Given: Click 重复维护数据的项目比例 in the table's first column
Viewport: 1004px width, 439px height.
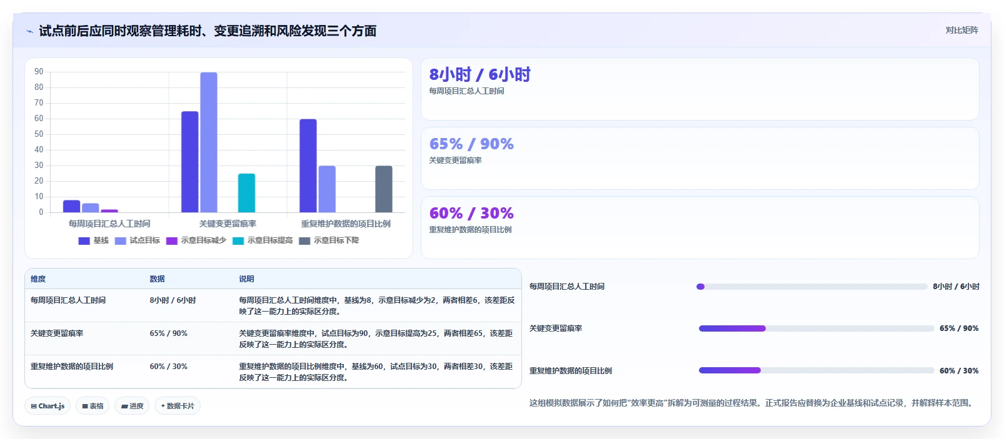Looking at the screenshot, I should pos(72,367).
